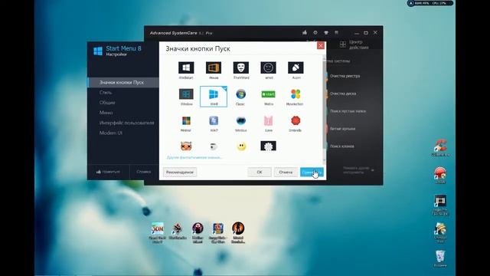Click the Рекомендуемое button

(x=180, y=172)
